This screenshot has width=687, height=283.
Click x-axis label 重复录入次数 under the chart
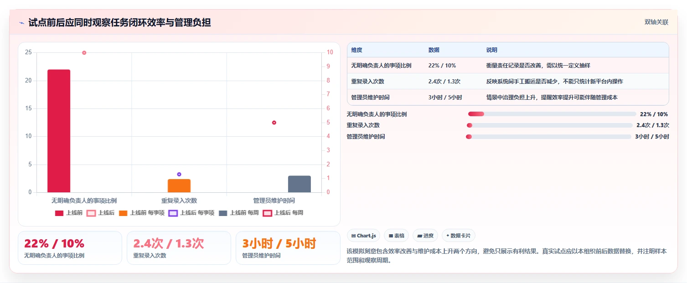coord(179,201)
